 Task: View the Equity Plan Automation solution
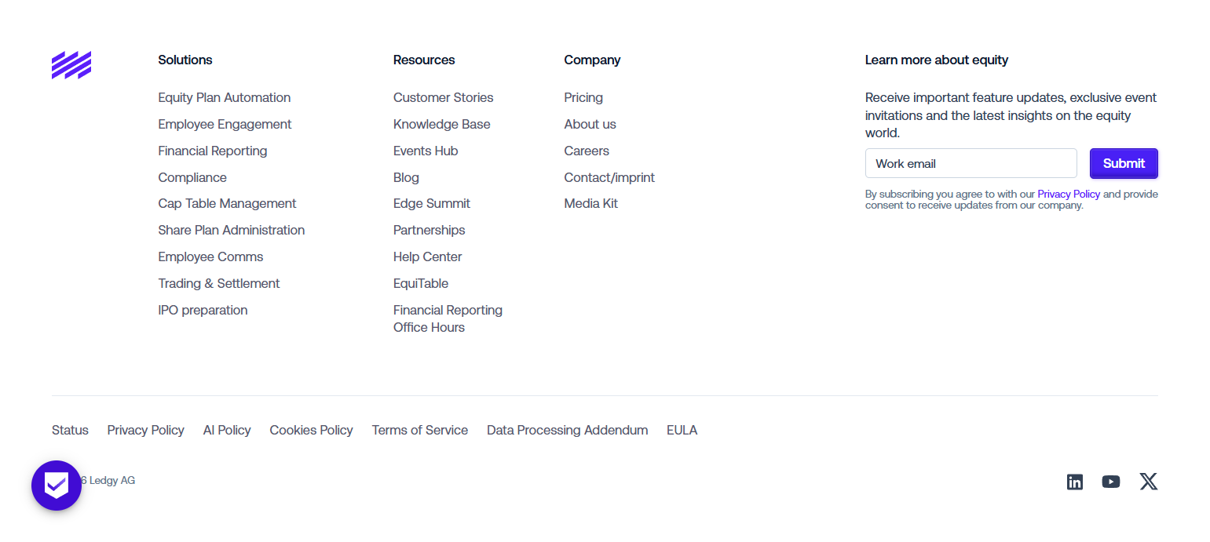[225, 97]
